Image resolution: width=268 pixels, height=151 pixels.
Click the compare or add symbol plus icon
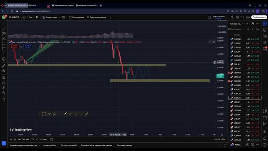(x=24, y=17)
